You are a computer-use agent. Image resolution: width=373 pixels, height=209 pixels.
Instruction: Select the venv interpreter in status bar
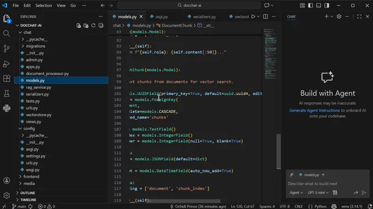[352, 206]
